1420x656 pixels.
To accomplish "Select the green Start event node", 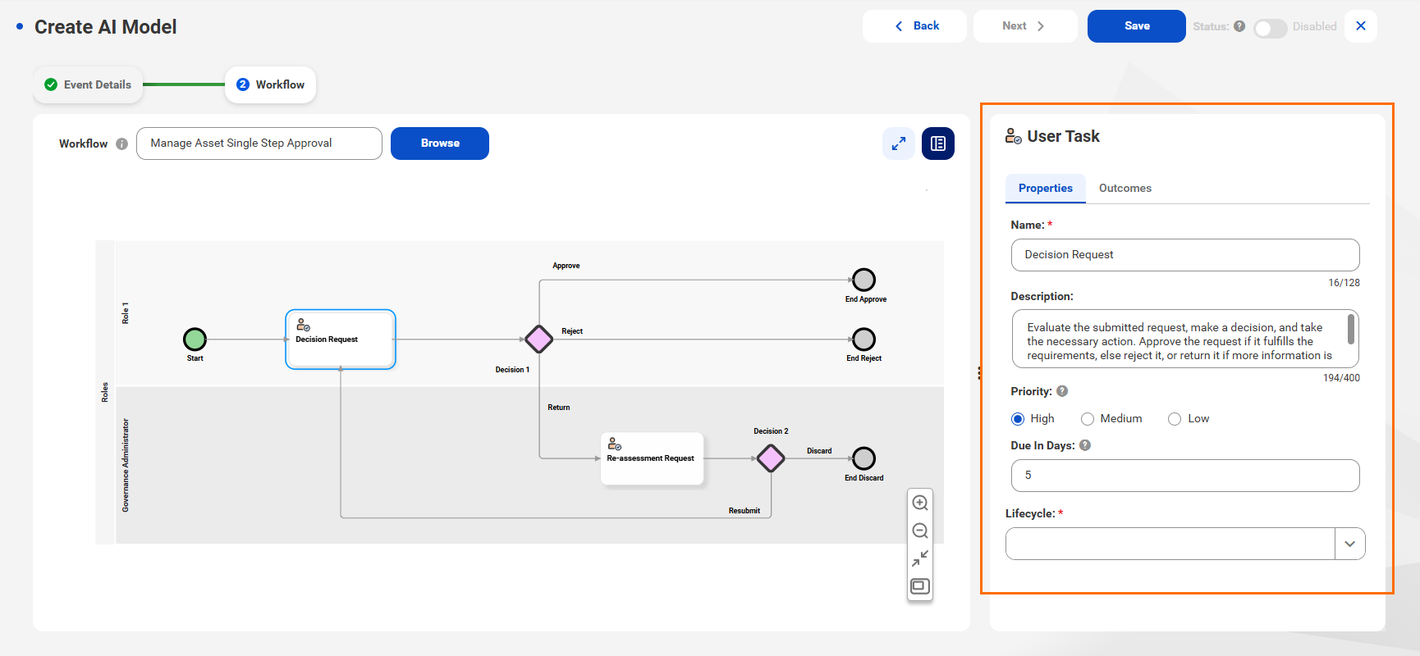I will (x=195, y=339).
